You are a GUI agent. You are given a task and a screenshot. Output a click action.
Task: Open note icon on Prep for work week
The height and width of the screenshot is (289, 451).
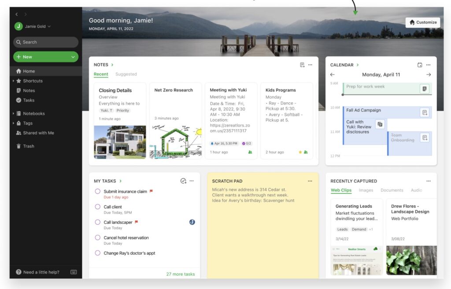coord(425,89)
